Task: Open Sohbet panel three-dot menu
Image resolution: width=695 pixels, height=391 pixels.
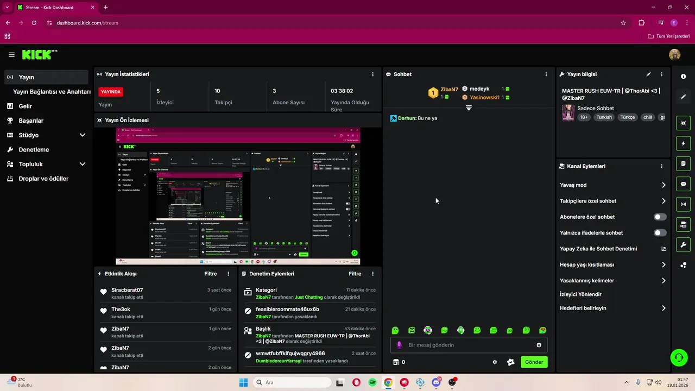Action: [x=546, y=74]
